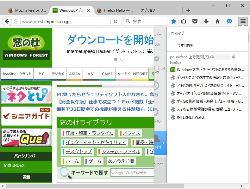Select the first carousel dot indicator

(116, 59)
